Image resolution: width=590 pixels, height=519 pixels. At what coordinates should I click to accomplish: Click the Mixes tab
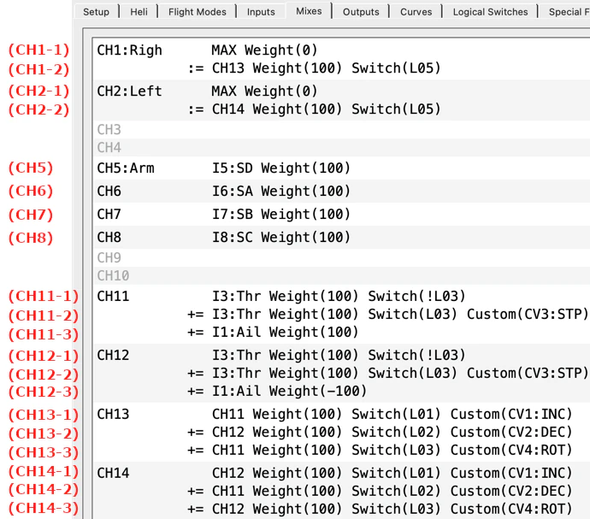[x=309, y=11]
